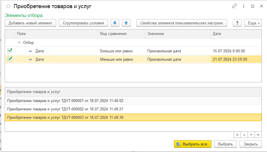Screen dimensions: 267x152
Task: Select document ТДУТ-000002 row
Action: [x=133, y=109]
